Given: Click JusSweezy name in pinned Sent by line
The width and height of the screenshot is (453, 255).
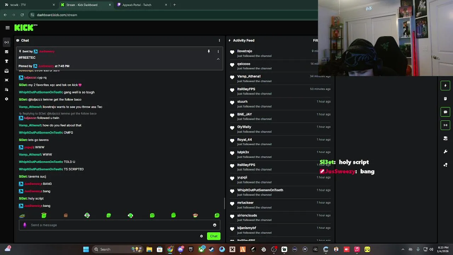Looking at the screenshot, I should (46, 51).
